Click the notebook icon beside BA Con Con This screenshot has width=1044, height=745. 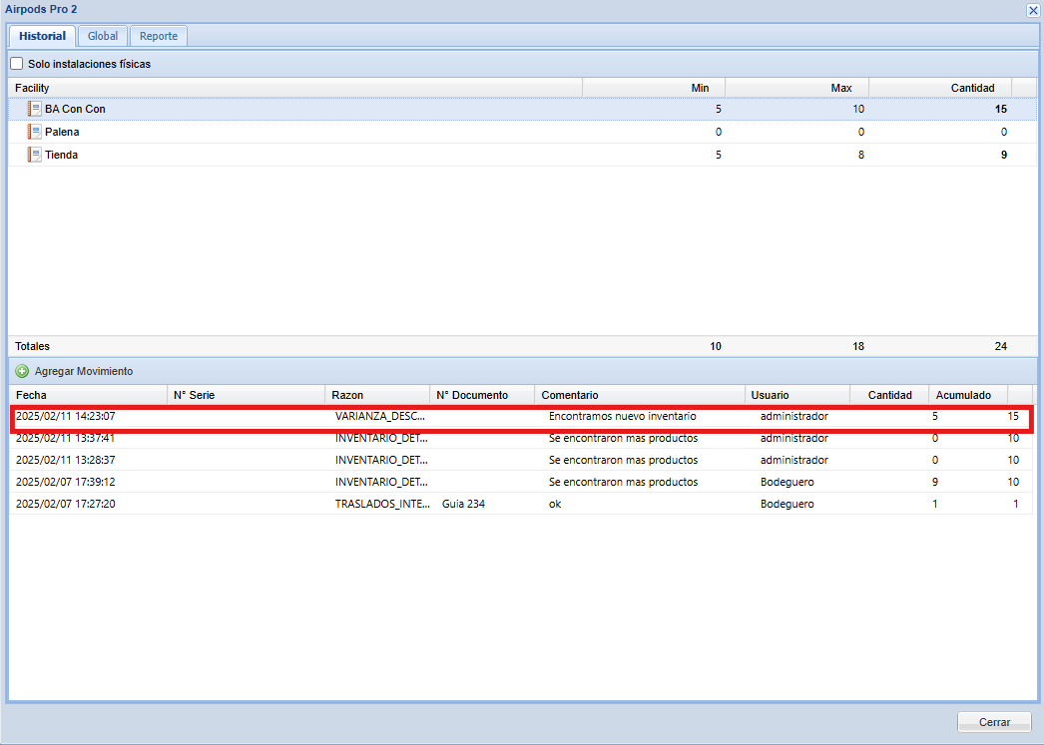[34, 109]
